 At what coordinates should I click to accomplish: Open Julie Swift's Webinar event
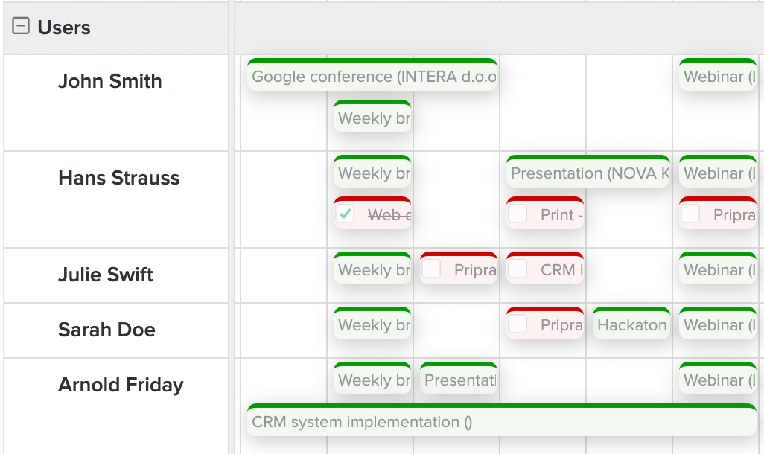(x=717, y=268)
